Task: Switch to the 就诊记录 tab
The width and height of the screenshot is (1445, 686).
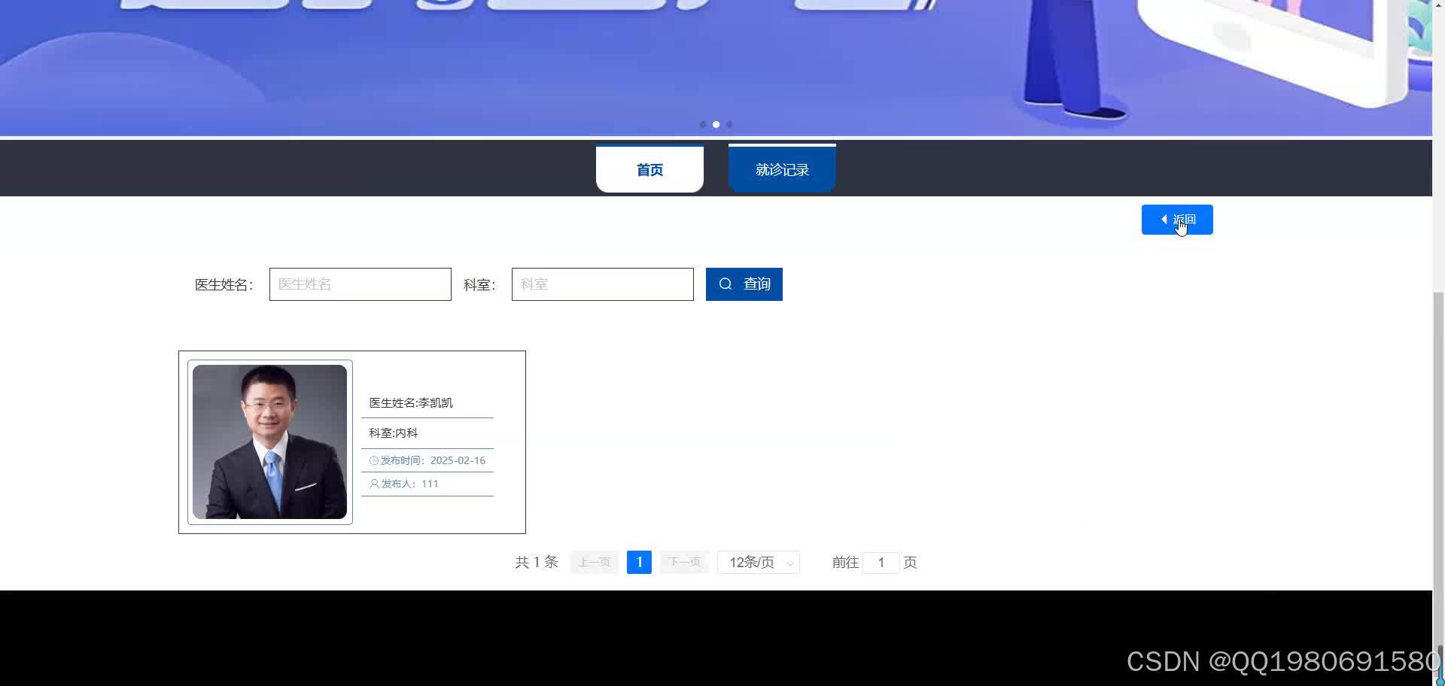Action: 782,169
